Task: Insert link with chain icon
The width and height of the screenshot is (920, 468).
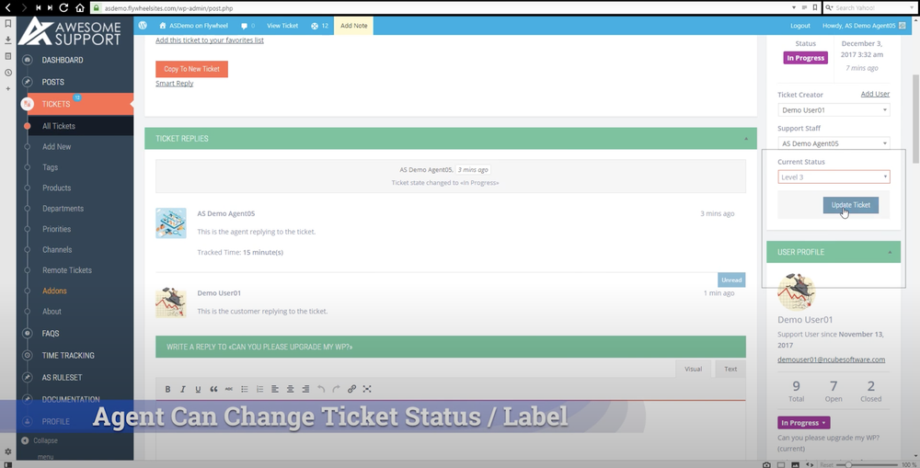Action: coord(351,389)
